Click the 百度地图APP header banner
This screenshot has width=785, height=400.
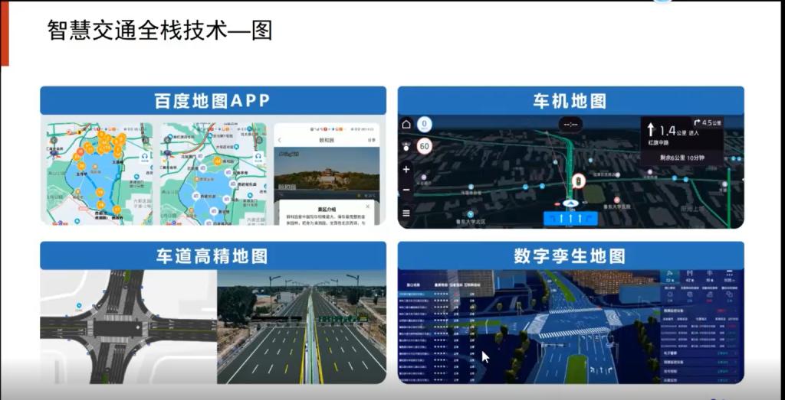coord(212,101)
